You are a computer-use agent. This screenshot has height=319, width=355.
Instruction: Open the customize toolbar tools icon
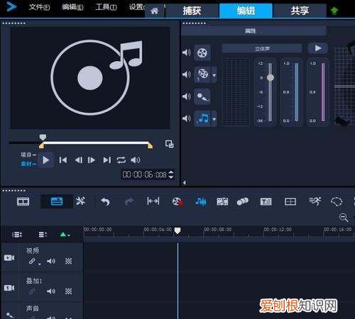80,201
